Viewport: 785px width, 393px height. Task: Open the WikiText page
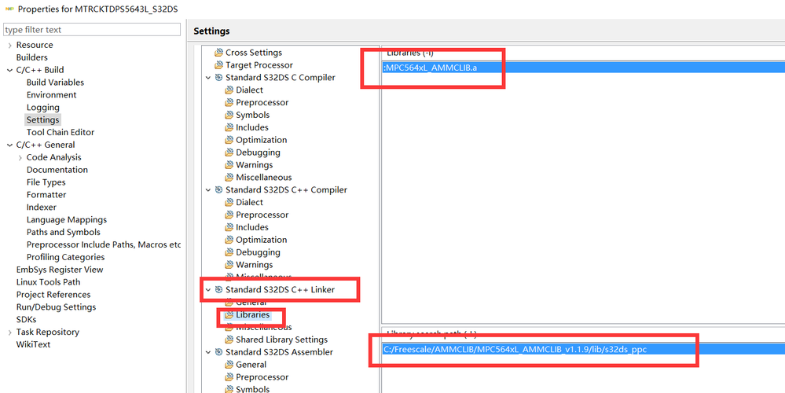[33, 344]
